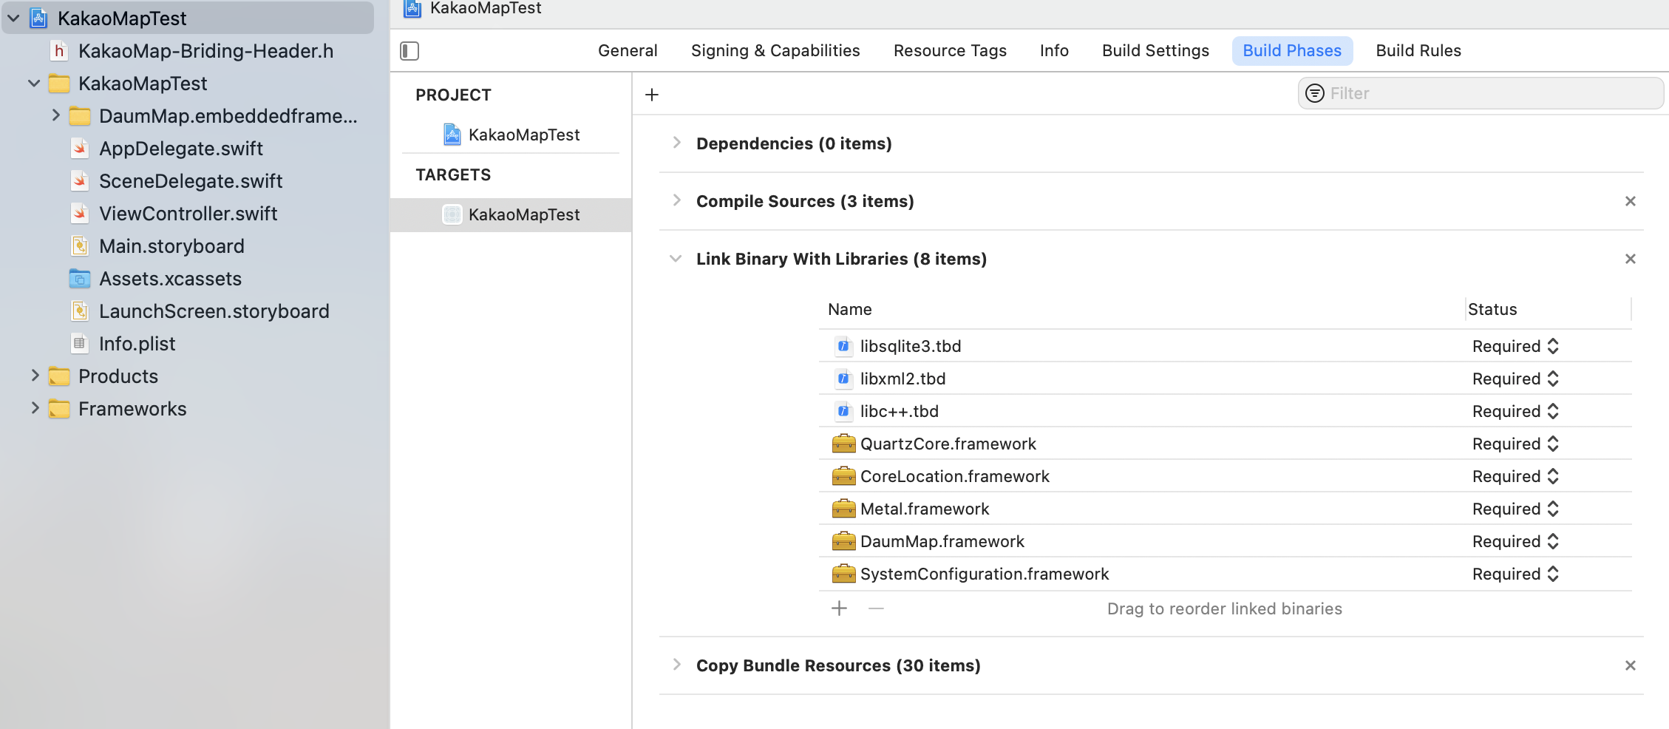Expand the Copy Bundle Resources phase
Viewport: 1669px width, 729px height.
(x=676, y=665)
